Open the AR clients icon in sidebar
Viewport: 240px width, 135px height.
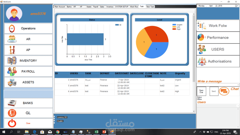[12, 39]
